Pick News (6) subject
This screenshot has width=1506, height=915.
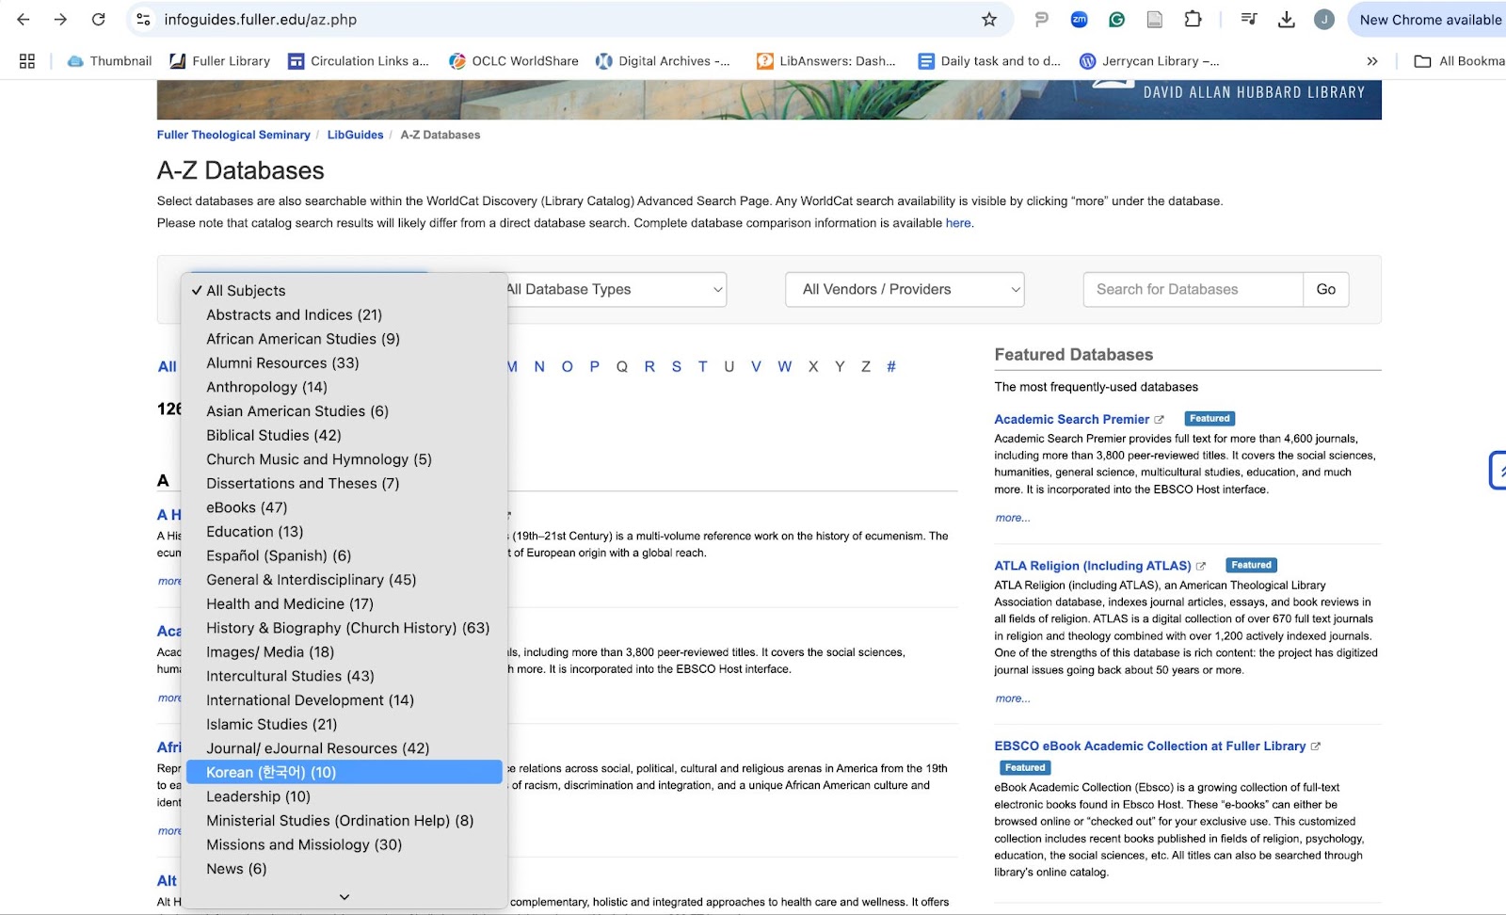pyautogui.click(x=344, y=869)
